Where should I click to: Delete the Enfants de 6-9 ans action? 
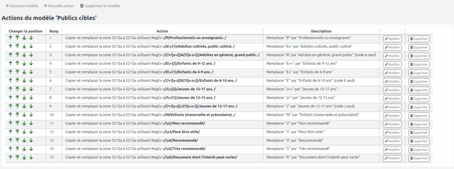pyautogui.click(x=419, y=73)
